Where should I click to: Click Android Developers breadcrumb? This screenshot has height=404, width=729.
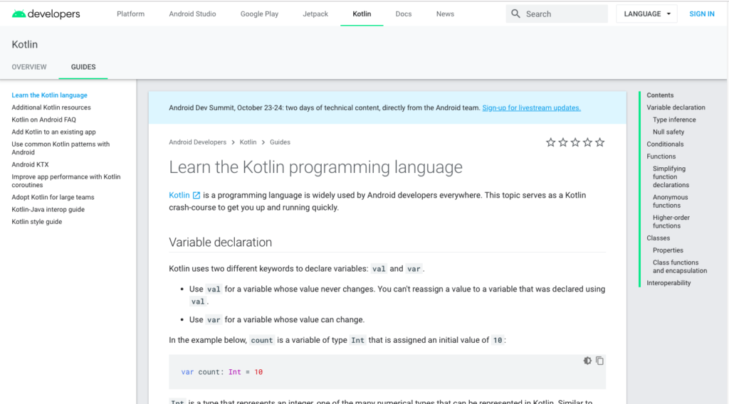(x=198, y=142)
